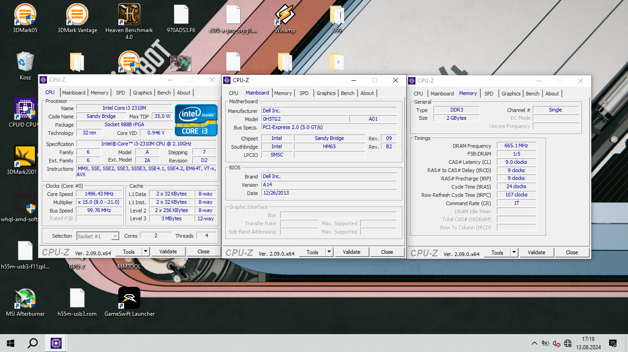
Task: Click southbridge value HM65
Action: [x=329, y=146]
